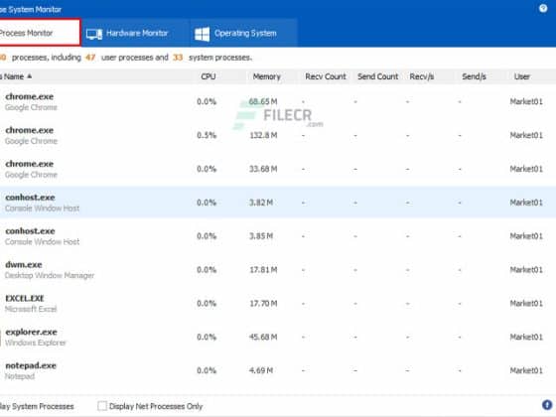Click the blue round info icon in the bottom bar

547,405
